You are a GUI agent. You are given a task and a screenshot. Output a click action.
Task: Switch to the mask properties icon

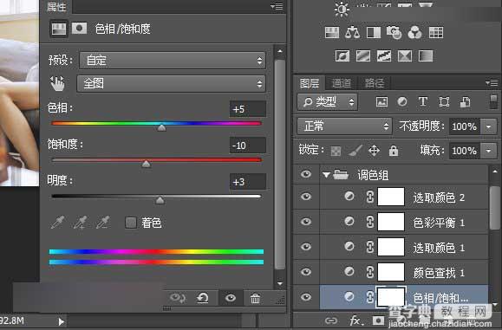point(79,29)
